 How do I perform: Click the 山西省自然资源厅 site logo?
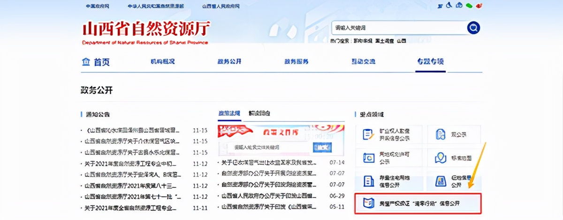click(146, 32)
